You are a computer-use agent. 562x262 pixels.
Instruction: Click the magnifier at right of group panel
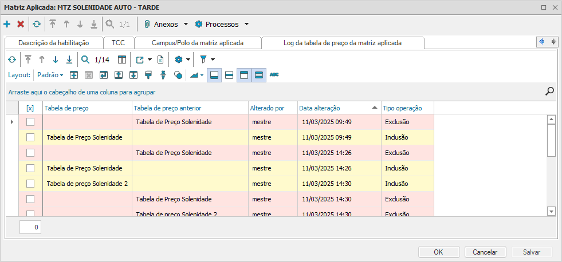(x=549, y=92)
